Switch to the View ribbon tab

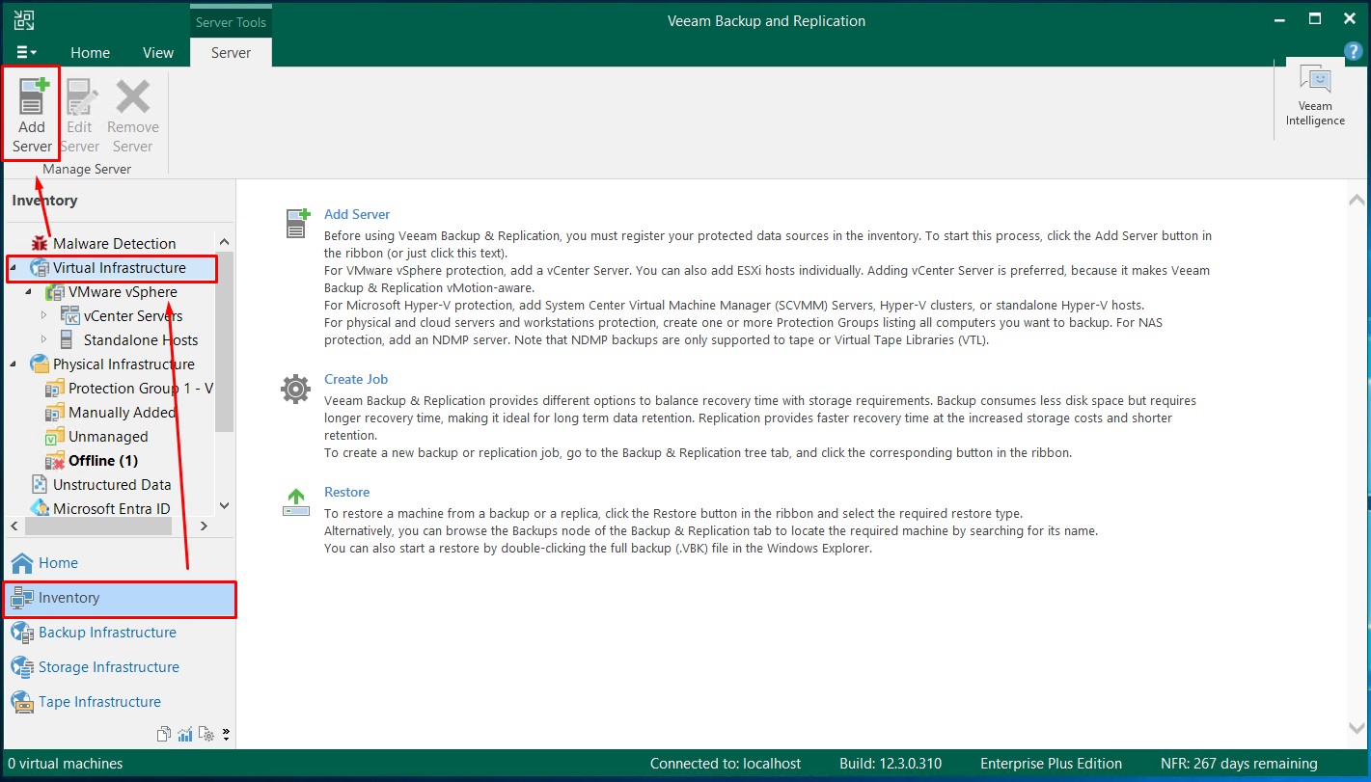(x=158, y=53)
